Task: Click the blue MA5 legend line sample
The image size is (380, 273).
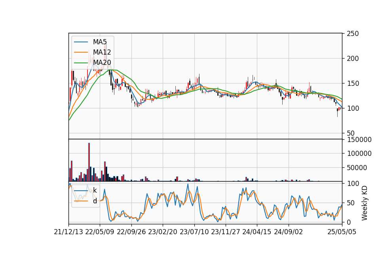Action: (81, 42)
